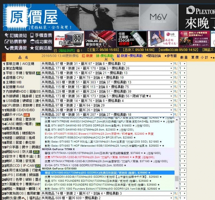This screenshot has width=215, height=200.
Task: Click magnifier icon for 處理器 CPU row
Action: [175, 78]
